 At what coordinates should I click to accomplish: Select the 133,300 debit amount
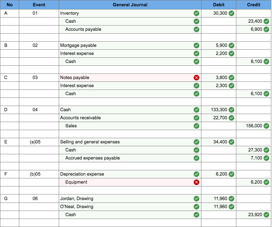pyautogui.click(x=219, y=110)
